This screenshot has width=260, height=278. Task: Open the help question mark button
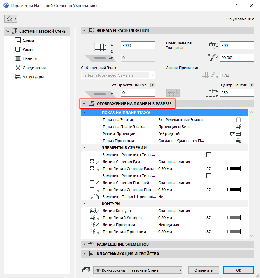236,5
